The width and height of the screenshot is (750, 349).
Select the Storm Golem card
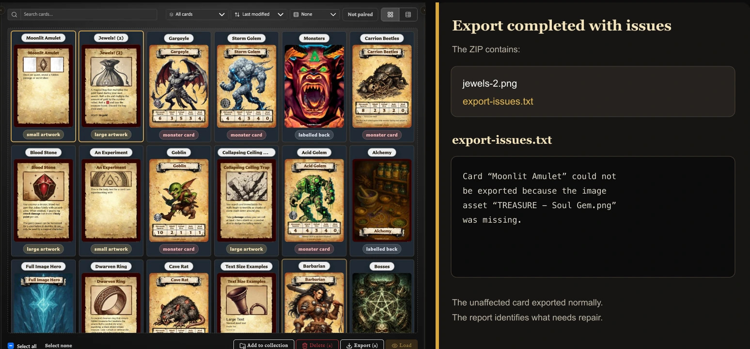coord(246,86)
